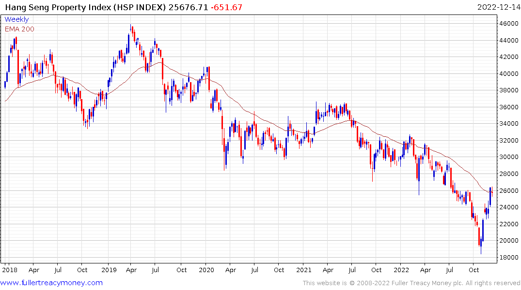Viewport: 521px width, 290px height.
Task: Select the 22000 price axis label
Action: [508, 224]
